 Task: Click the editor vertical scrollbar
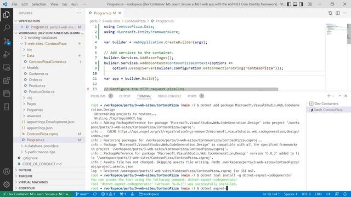(x=349, y=33)
